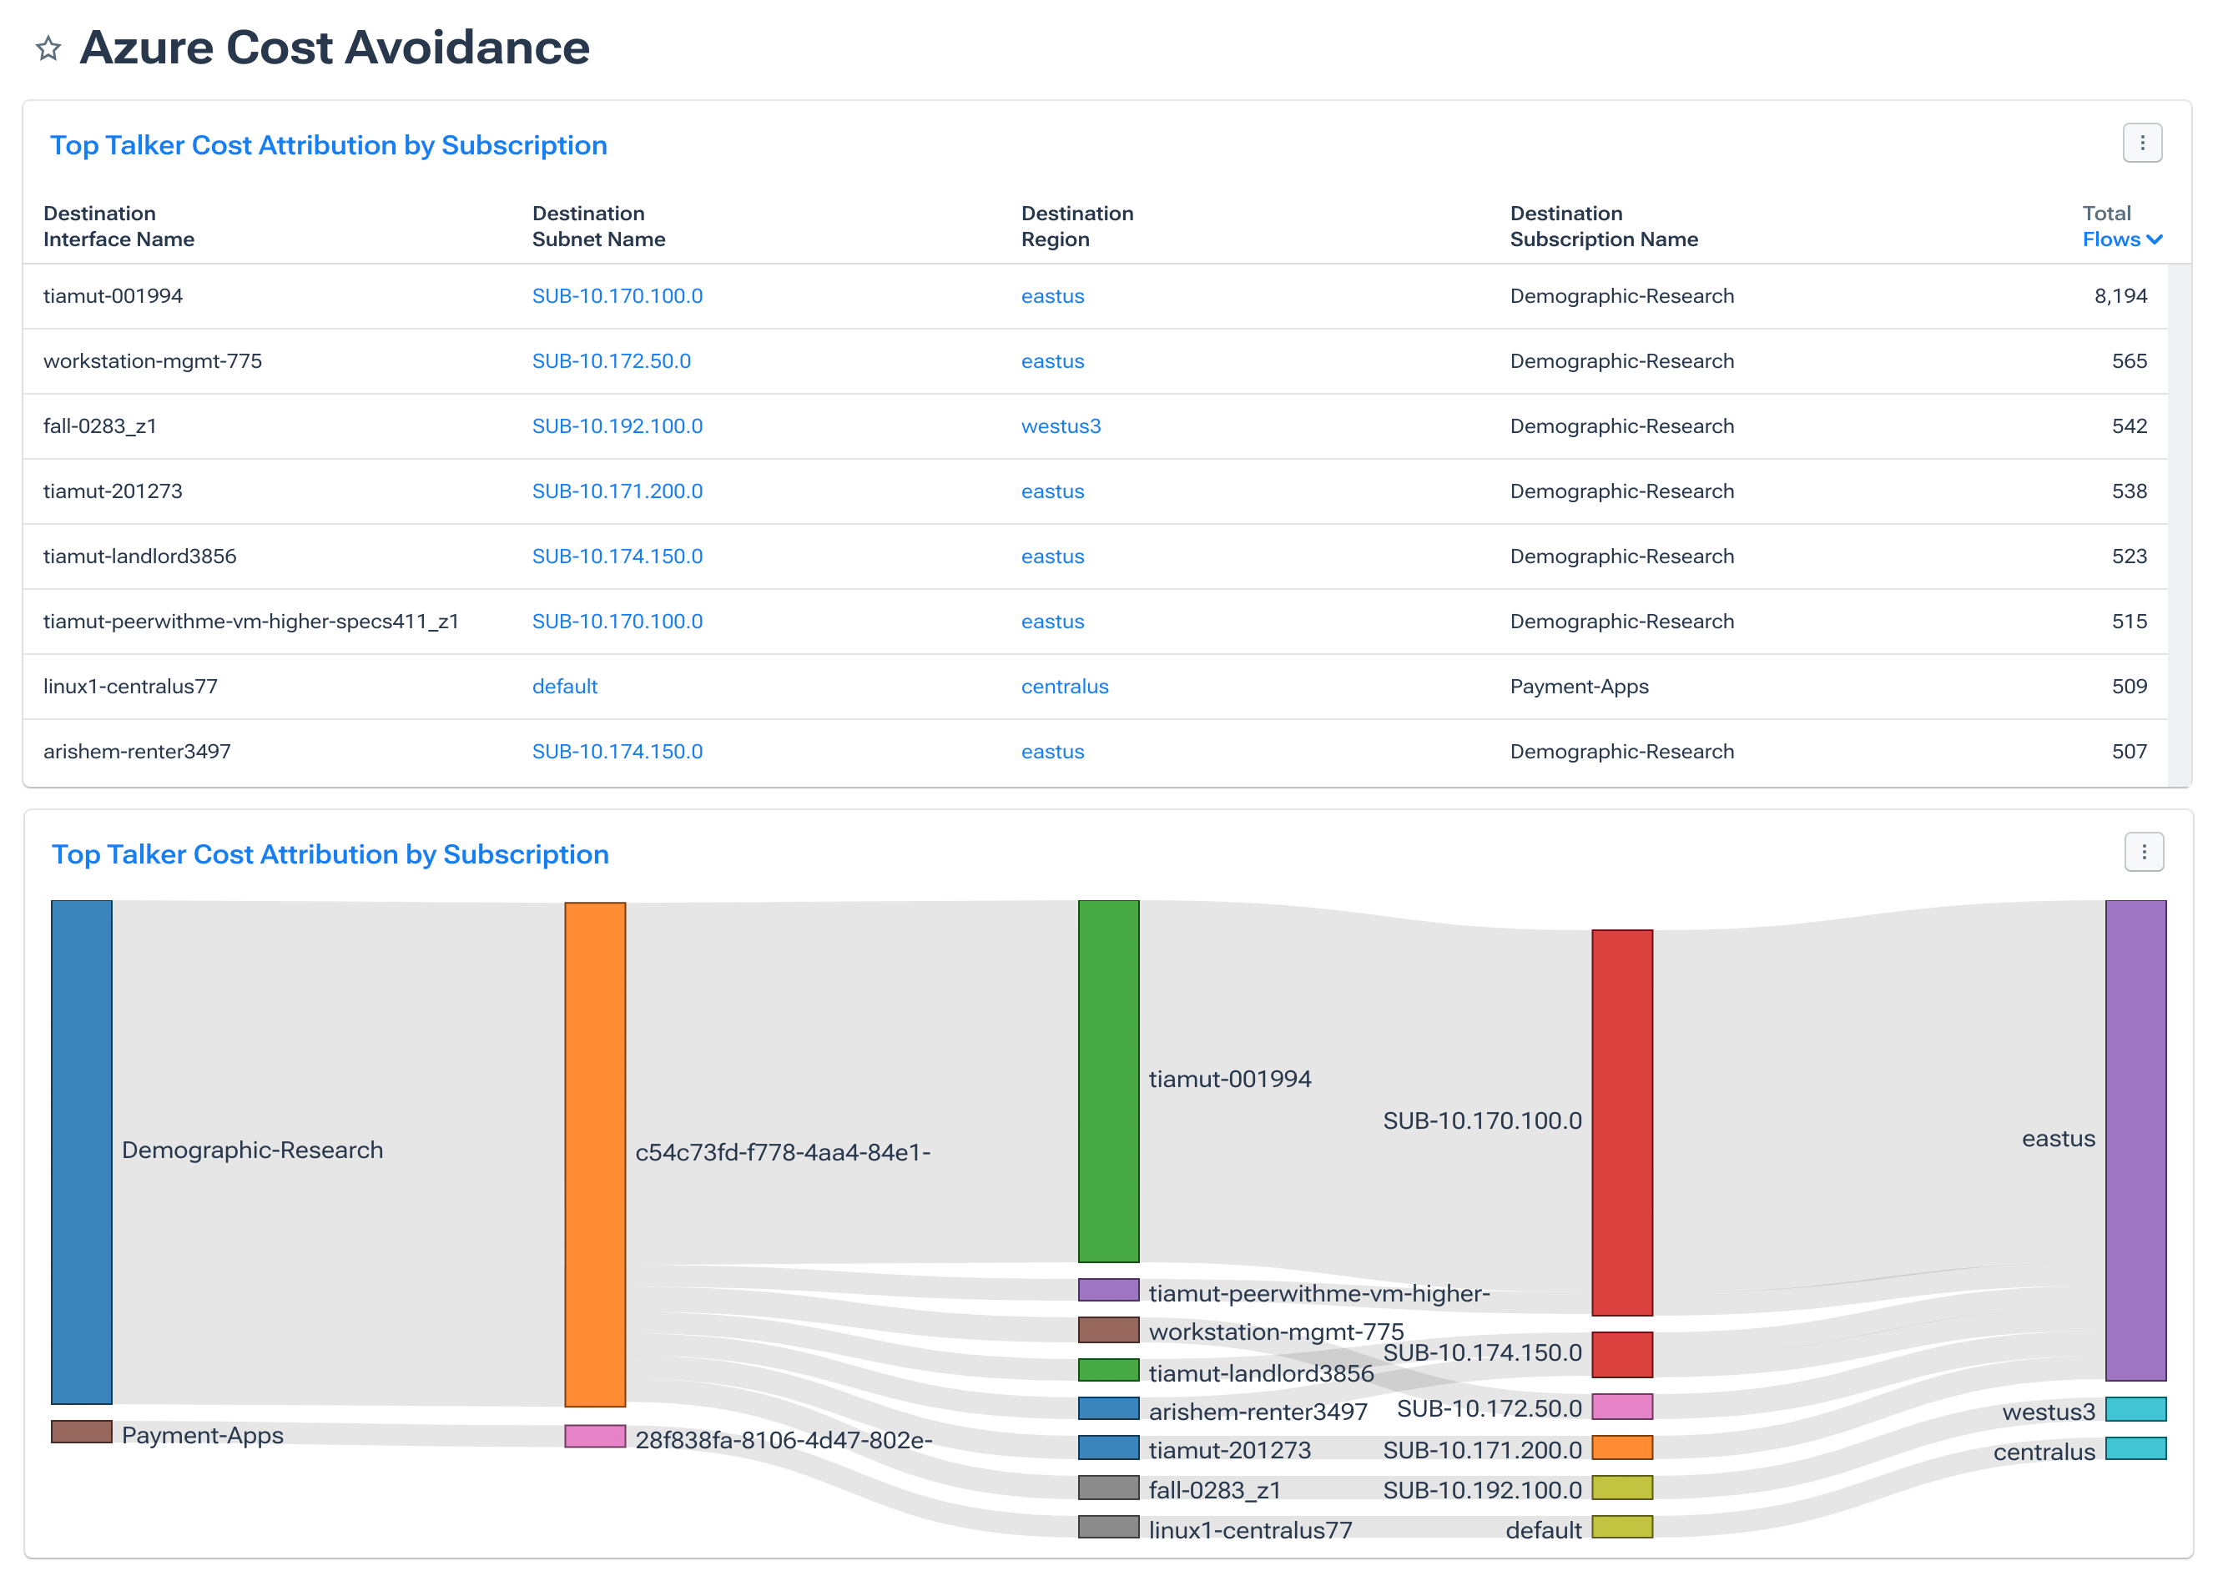
Task: Click the blue Demographic-Research Sankey node
Action: point(81,1152)
